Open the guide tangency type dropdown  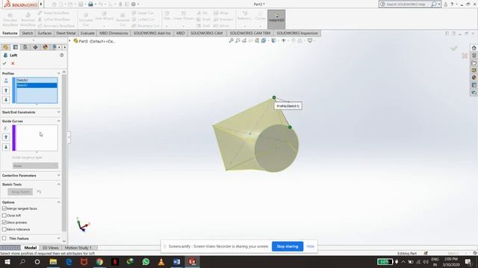(35, 165)
